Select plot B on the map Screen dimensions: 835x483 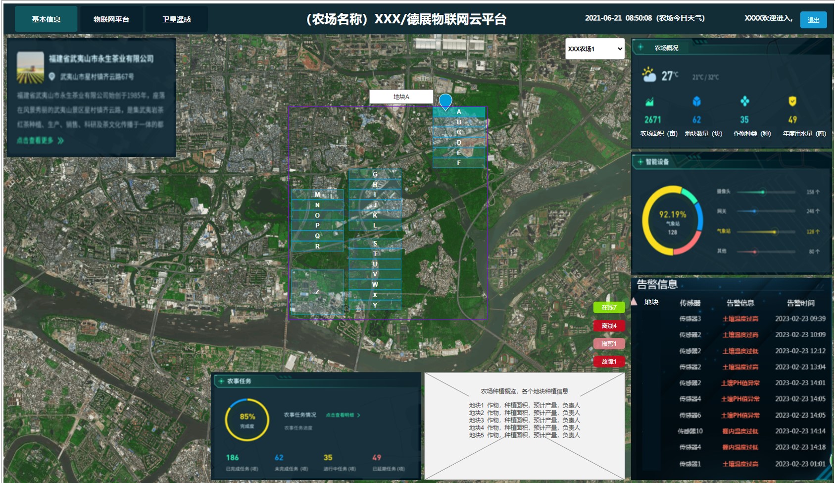(x=459, y=122)
